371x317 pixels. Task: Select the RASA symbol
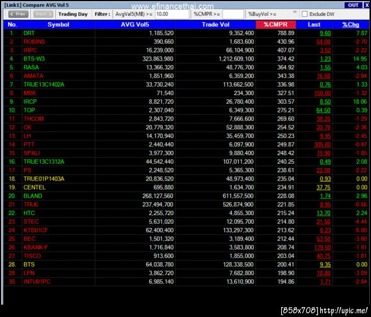31,67
